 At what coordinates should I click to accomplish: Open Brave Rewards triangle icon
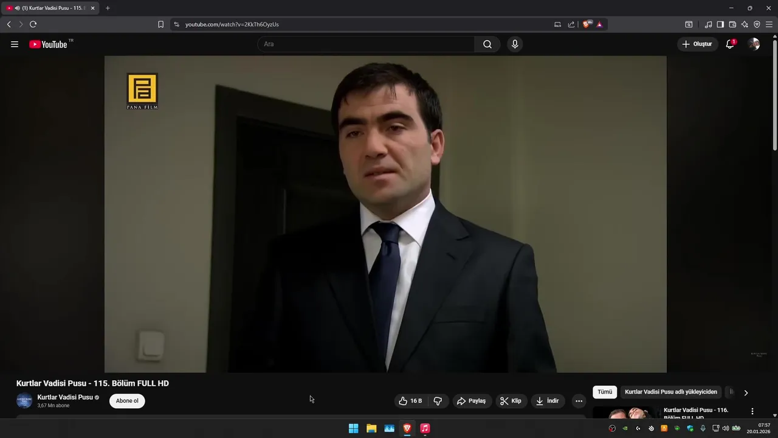pyautogui.click(x=599, y=24)
